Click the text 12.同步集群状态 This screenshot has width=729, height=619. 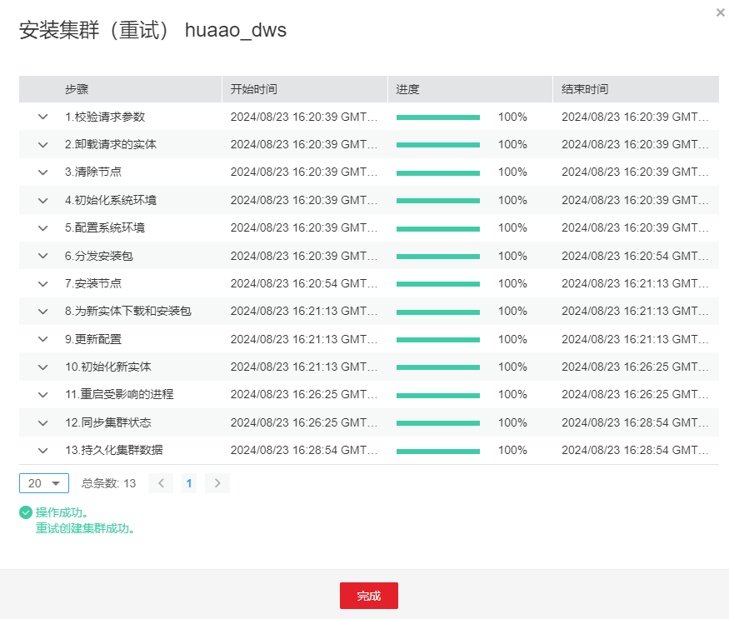coord(108,422)
